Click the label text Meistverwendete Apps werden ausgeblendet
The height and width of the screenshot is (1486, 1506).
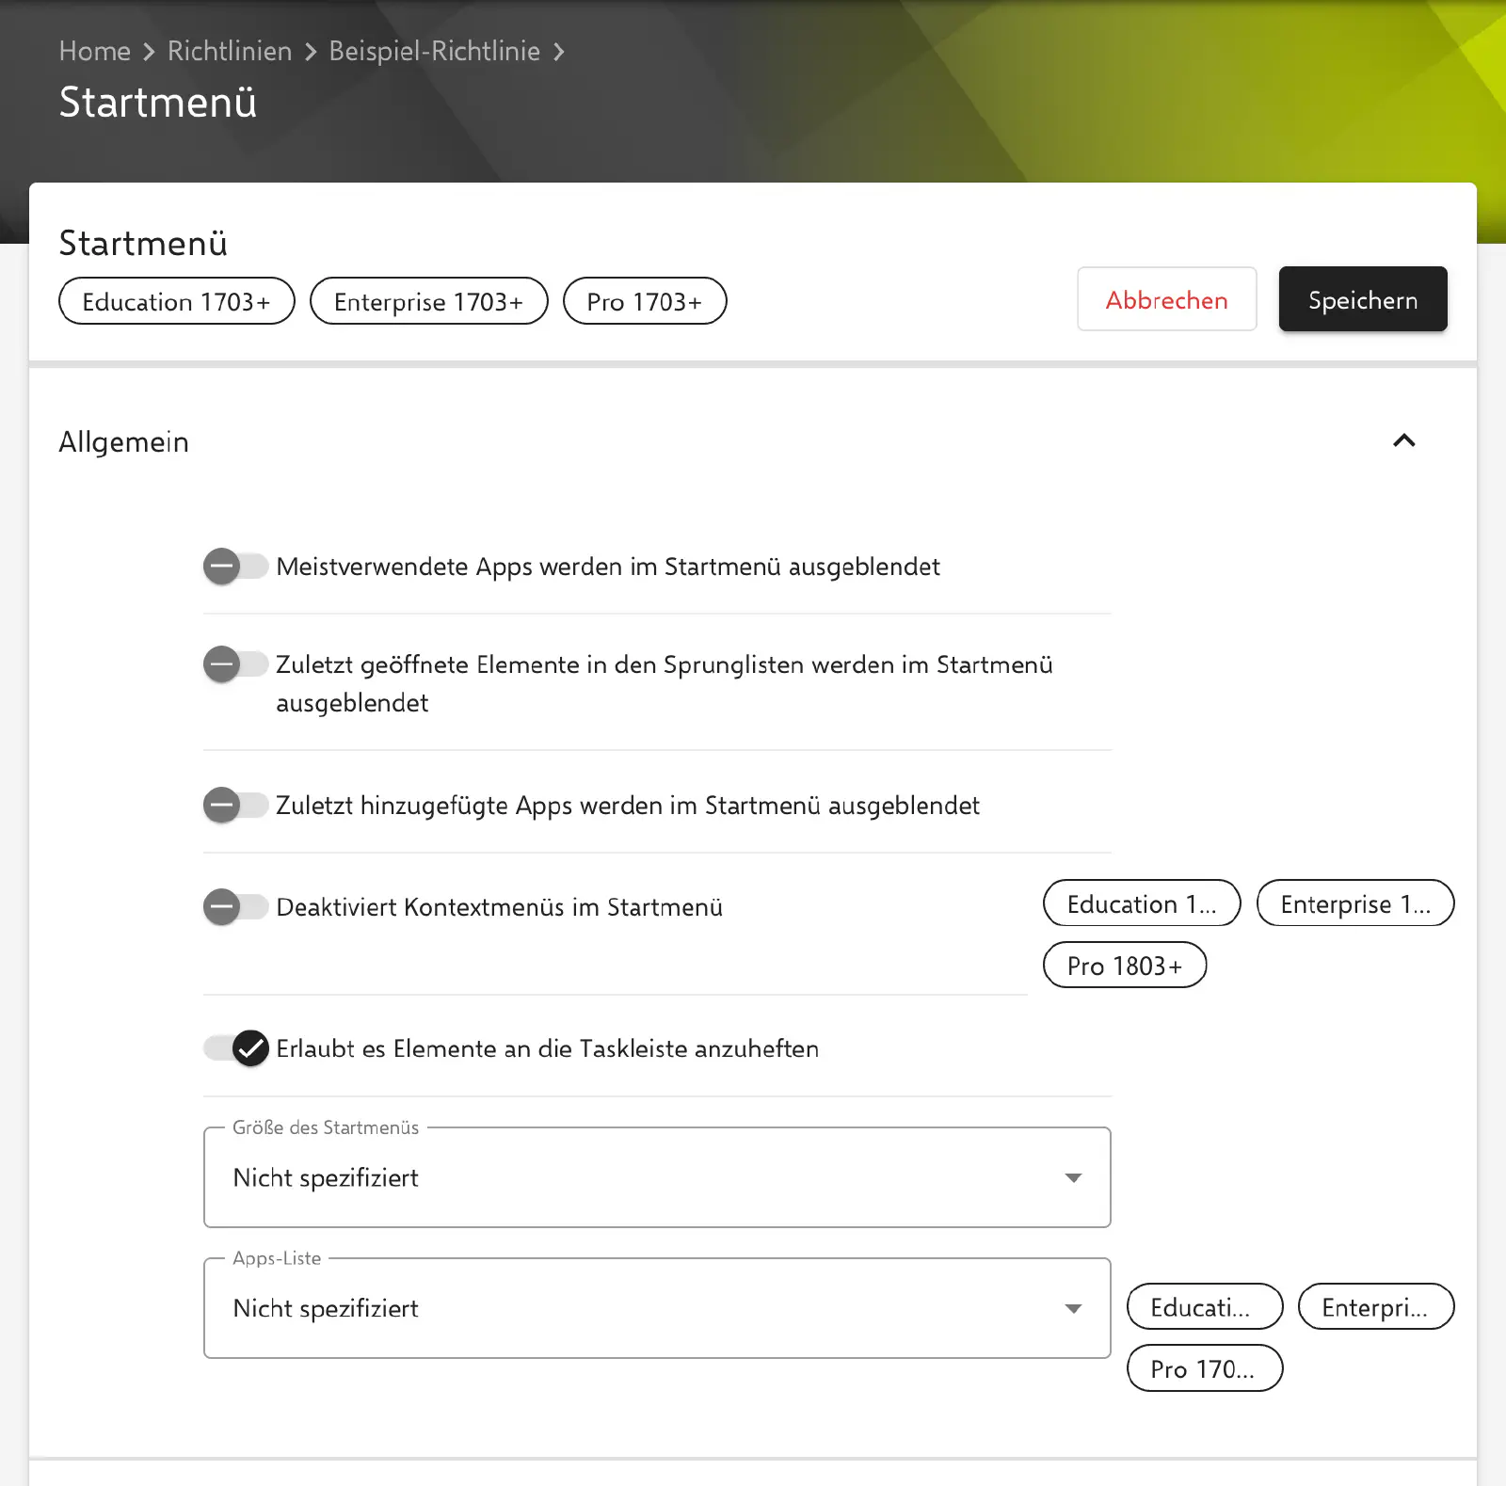608,567
